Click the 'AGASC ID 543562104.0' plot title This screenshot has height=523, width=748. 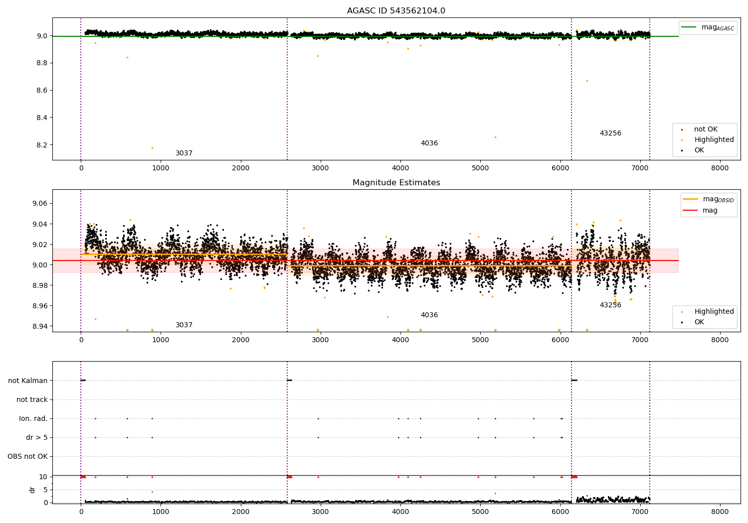396,10
